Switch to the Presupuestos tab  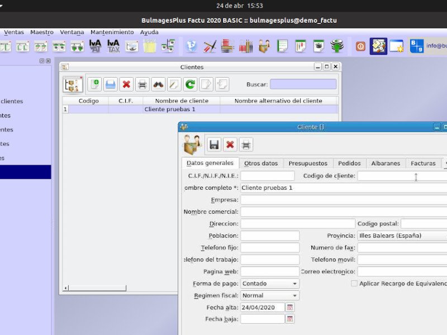[x=308, y=163]
